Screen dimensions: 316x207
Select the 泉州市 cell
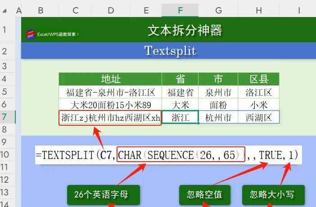218,92
